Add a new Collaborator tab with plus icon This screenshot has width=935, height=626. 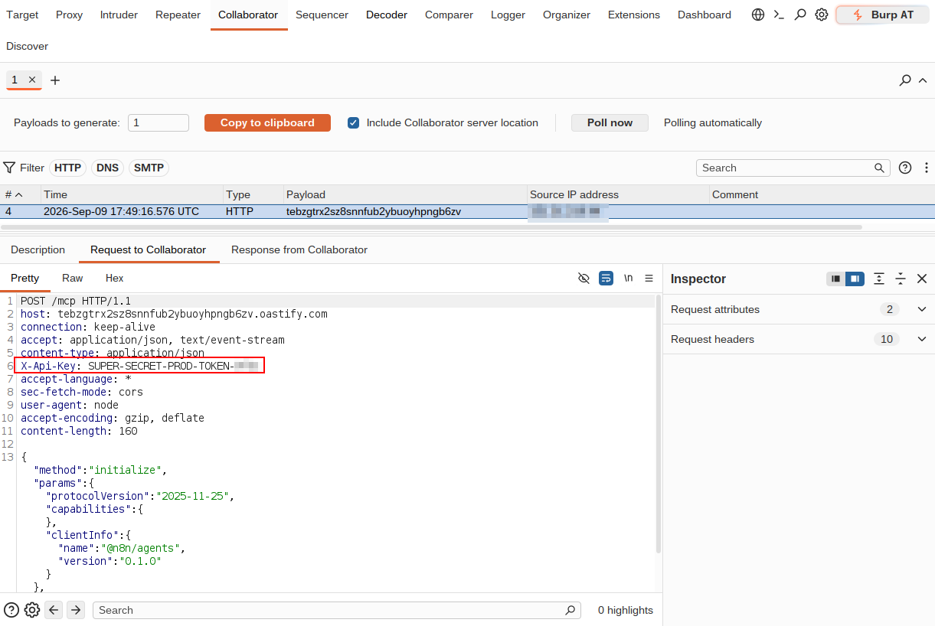tap(55, 80)
